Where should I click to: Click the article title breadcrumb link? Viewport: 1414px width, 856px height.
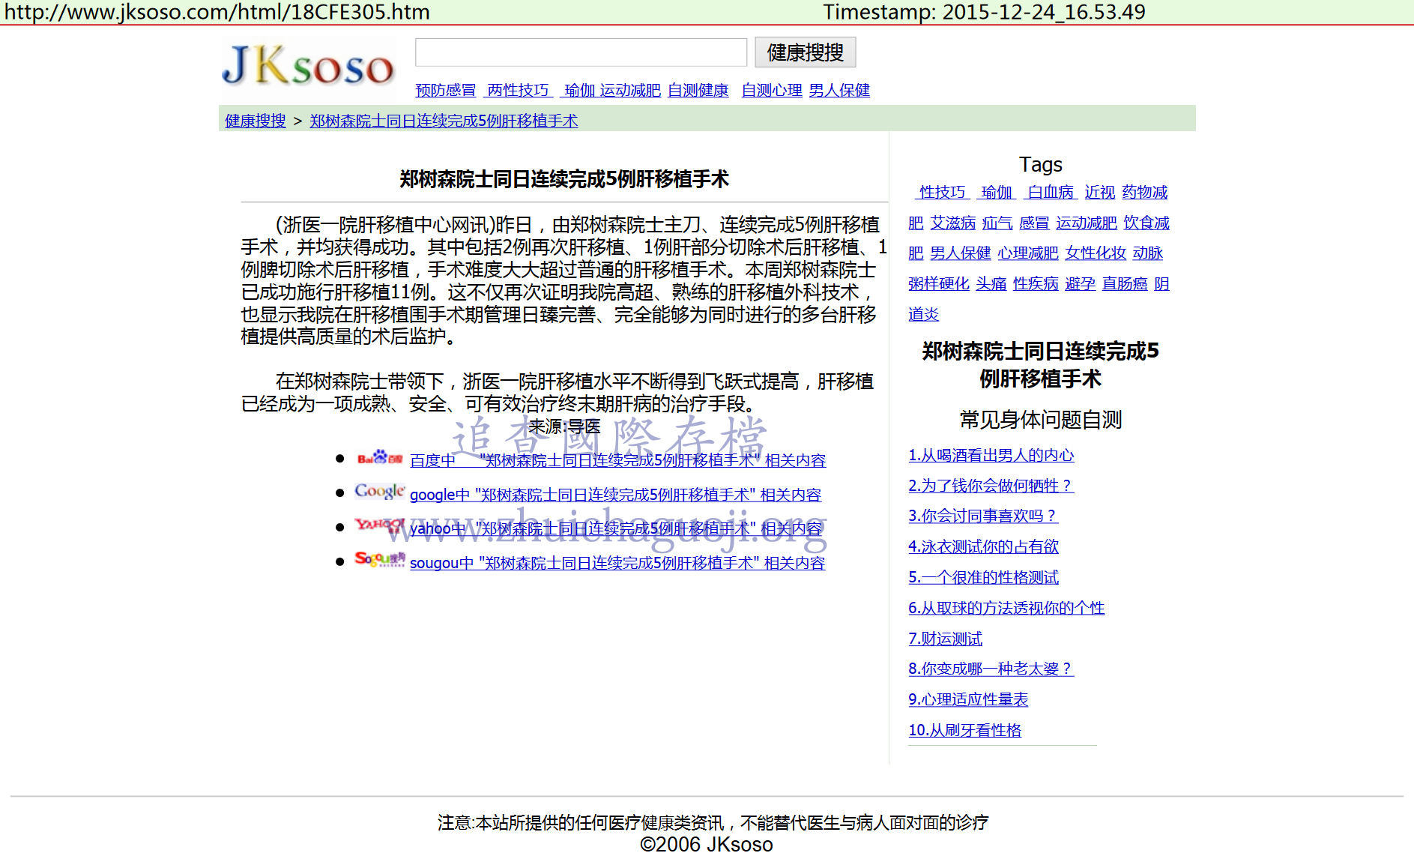point(444,121)
